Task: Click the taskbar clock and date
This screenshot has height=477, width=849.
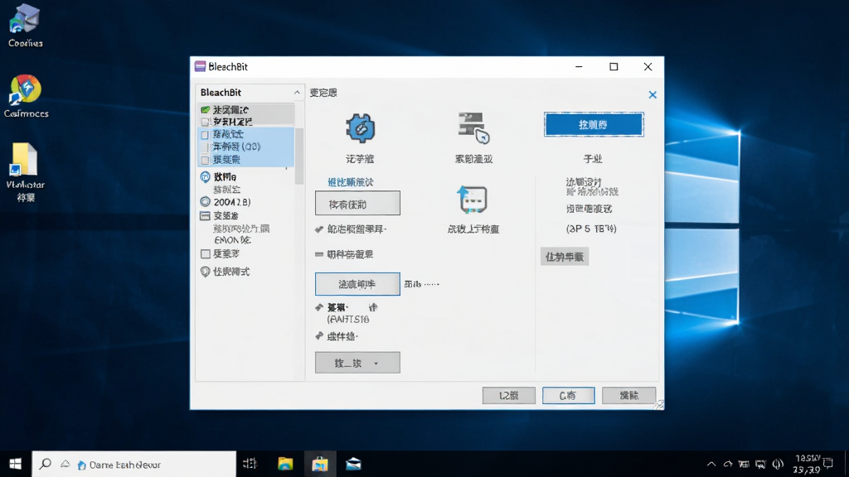Action: (807, 464)
